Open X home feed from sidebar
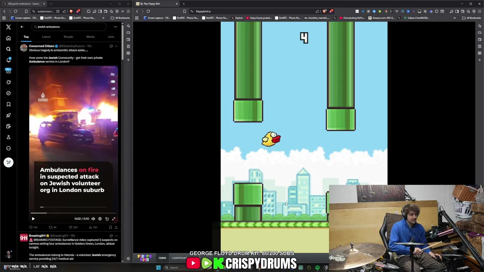Viewport: 484px width, 272px height. [x=8, y=38]
